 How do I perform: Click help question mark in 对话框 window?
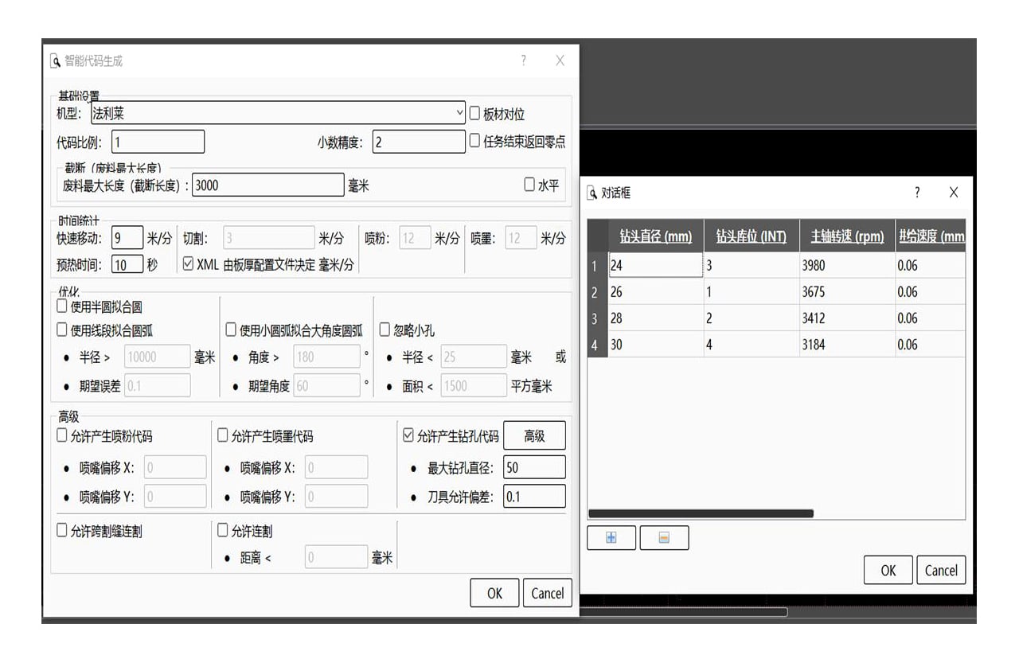[917, 193]
